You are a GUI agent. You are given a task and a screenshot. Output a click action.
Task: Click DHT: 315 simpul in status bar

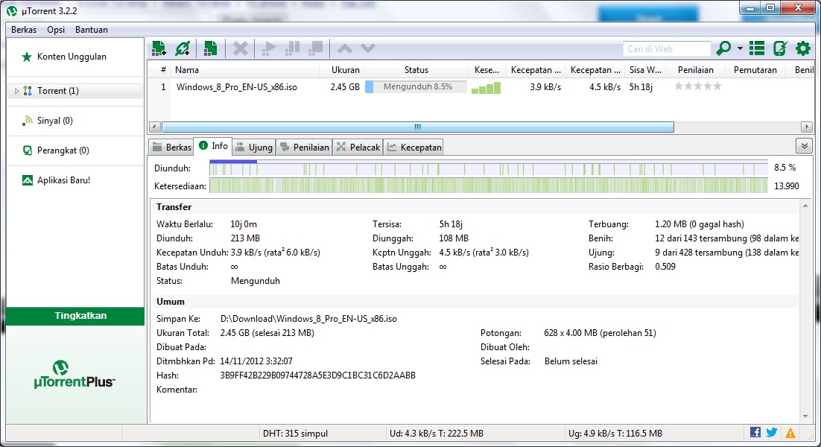[295, 434]
